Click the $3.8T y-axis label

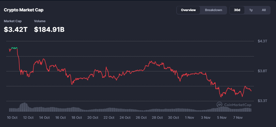click(262, 71)
